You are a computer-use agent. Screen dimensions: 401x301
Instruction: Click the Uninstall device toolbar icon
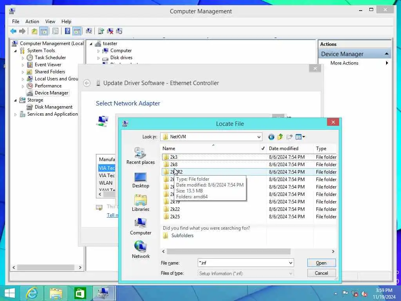[x=110, y=31]
